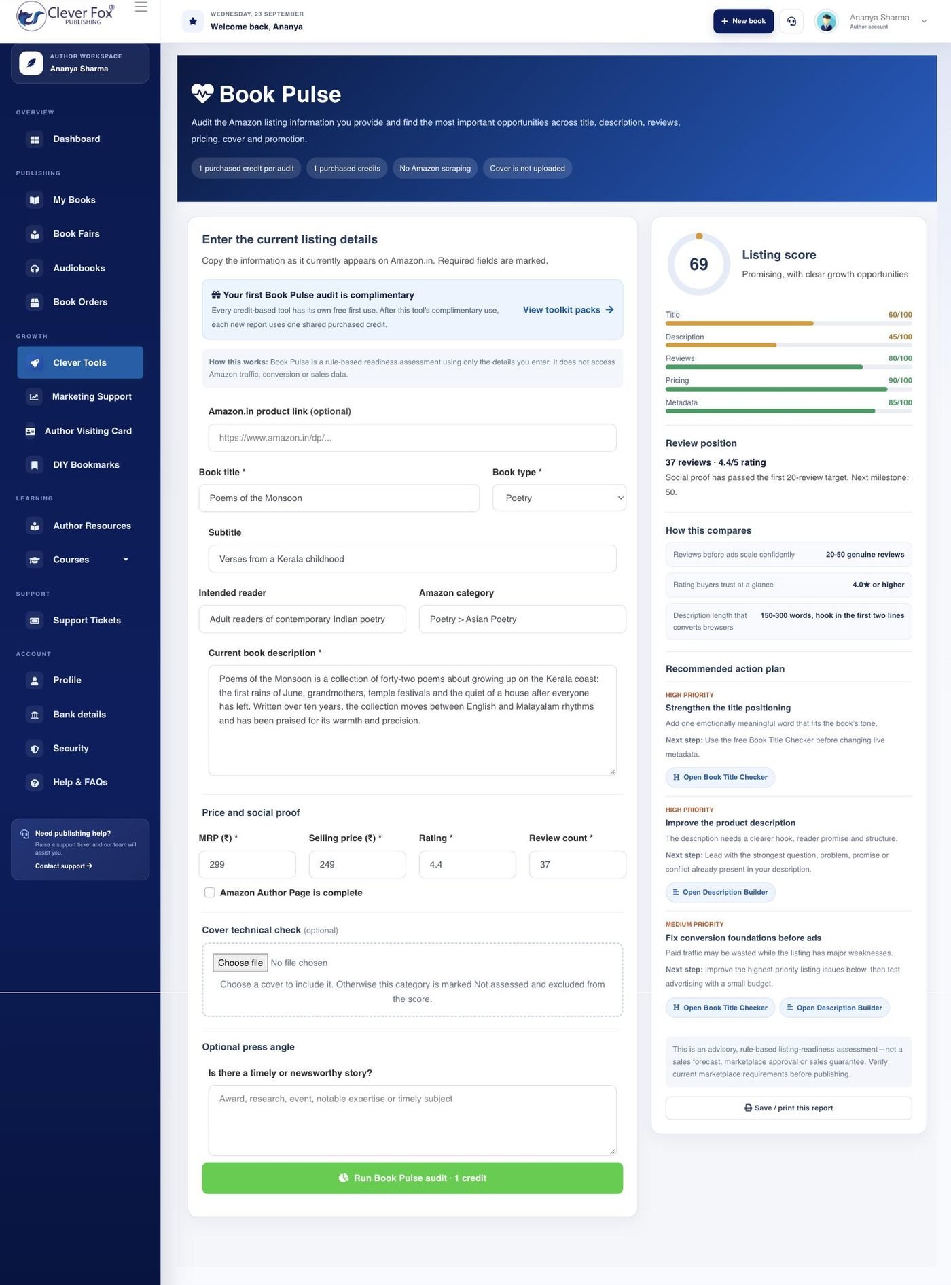Click the Contact support link
Screen dimensions: 951x1285
(x=64, y=866)
